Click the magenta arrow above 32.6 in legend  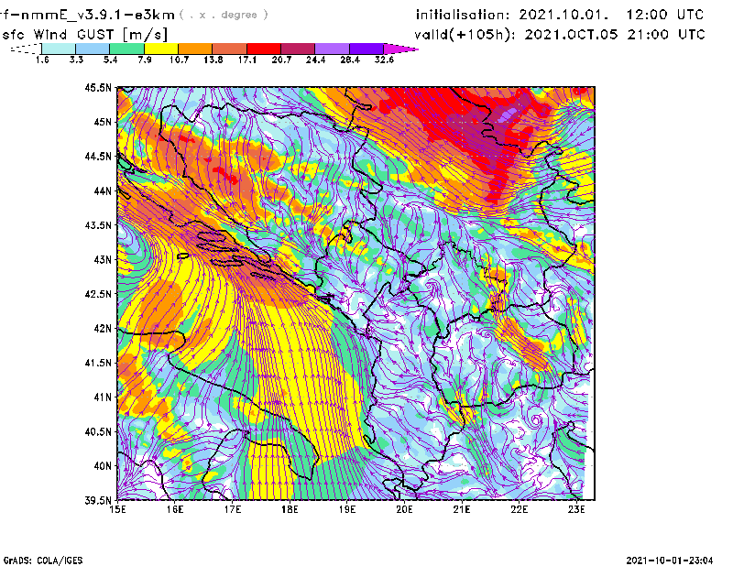[399, 49]
